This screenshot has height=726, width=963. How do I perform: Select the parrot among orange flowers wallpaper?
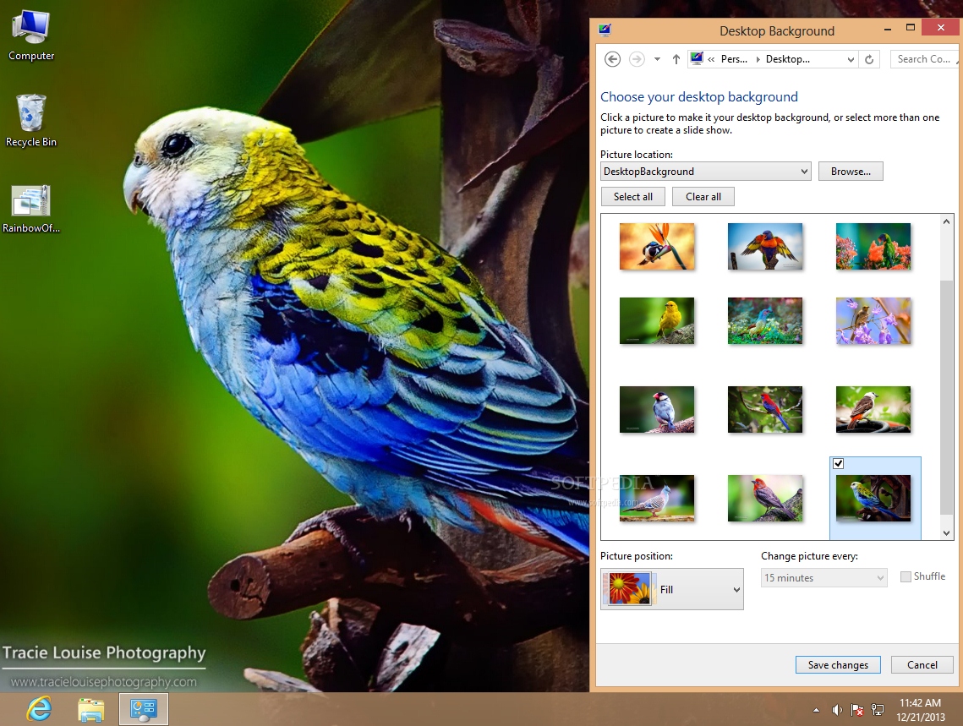[x=873, y=246]
